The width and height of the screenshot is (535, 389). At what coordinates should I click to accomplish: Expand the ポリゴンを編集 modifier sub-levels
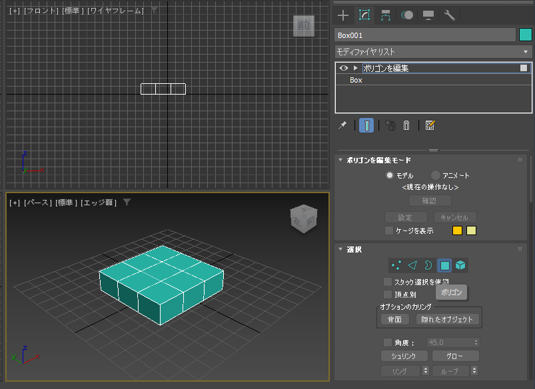pos(356,68)
